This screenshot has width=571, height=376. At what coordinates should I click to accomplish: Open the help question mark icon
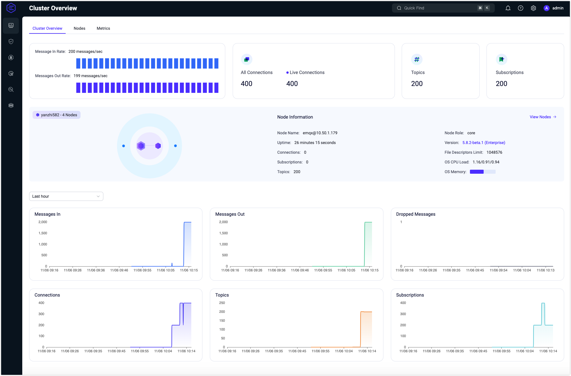520,8
